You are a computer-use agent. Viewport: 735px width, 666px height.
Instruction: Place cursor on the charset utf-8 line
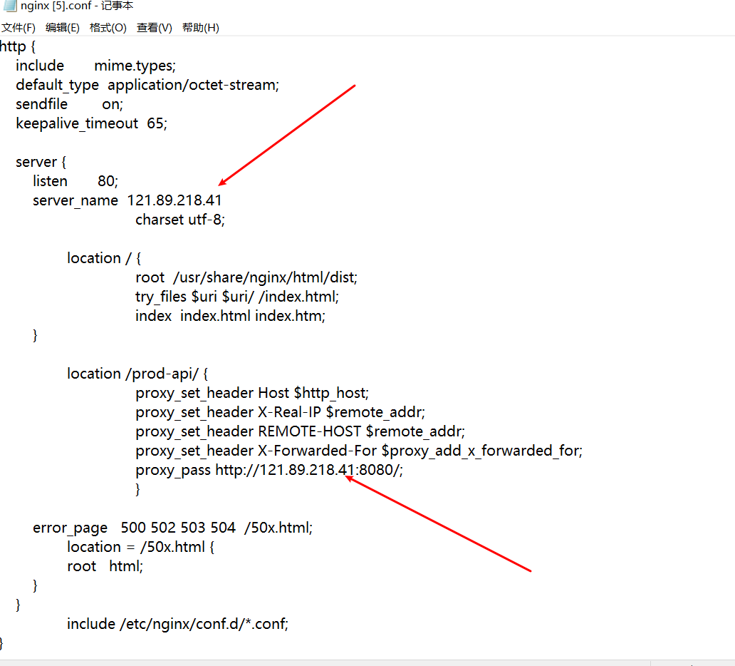(x=179, y=219)
